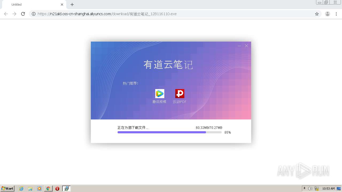Click the show desktop tray icon

tap(339, 189)
